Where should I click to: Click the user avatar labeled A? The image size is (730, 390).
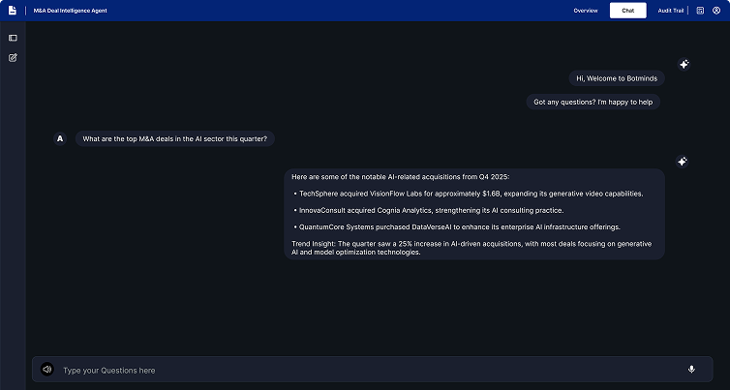pos(60,138)
